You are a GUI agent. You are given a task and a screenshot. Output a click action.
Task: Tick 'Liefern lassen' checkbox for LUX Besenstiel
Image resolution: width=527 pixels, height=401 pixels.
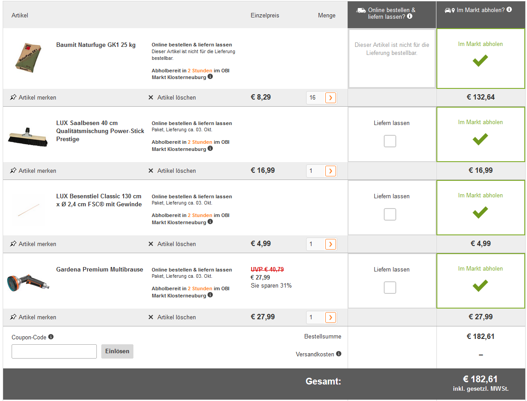[390, 214]
